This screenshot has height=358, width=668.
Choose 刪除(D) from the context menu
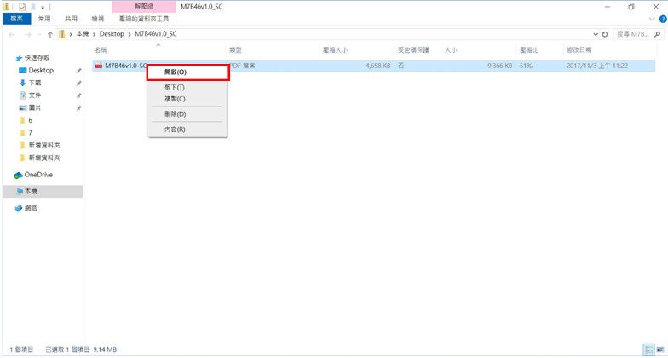point(175,113)
